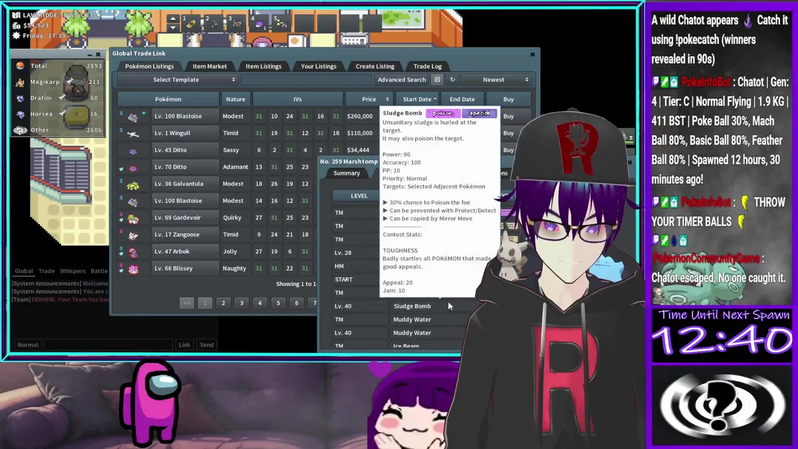Viewport: 798px width, 449px height.
Task: Open the Select Template dropdown
Action: 176,80
